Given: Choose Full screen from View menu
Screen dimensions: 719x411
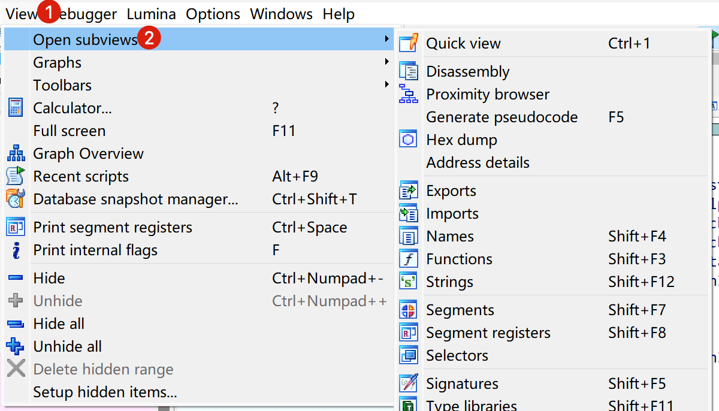Looking at the screenshot, I should click(198, 131).
